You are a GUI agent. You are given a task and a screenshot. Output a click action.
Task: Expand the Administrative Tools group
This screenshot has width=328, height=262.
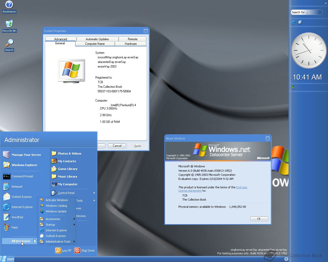[74, 242]
